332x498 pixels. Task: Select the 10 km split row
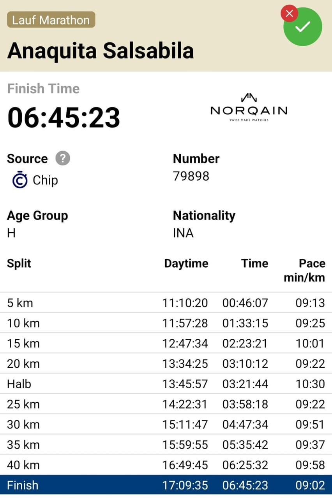click(x=166, y=323)
